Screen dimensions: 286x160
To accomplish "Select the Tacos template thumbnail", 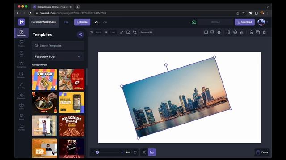I will [x=44, y=103].
